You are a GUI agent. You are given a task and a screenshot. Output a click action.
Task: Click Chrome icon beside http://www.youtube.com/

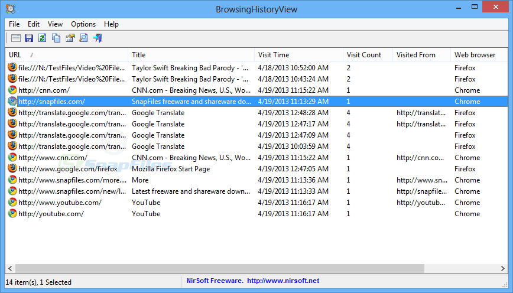coord(12,202)
